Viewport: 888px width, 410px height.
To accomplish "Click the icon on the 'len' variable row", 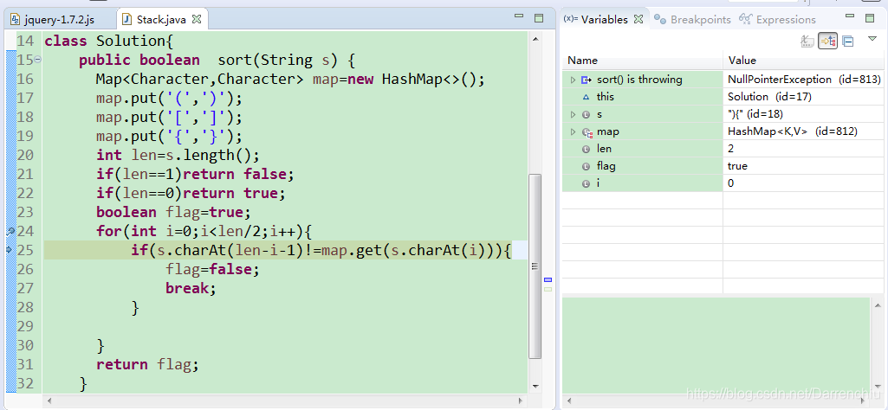I will (587, 150).
